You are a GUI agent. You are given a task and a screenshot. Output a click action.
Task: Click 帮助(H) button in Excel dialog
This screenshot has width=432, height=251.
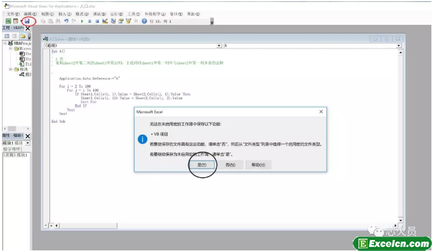coord(258,165)
